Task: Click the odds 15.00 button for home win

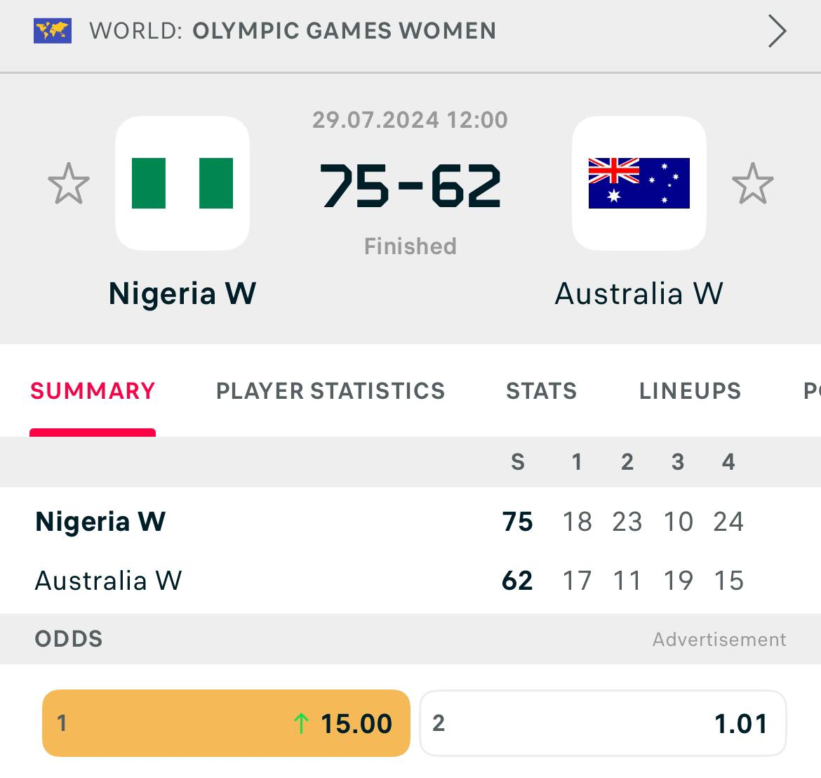Action: [x=226, y=723]
